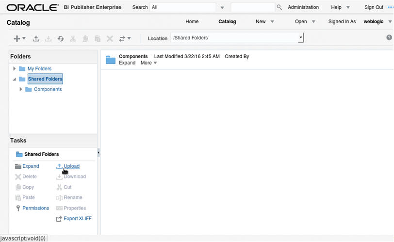Expand the Components tree node
Viewport: 394px width, 242px height.
pos(20,89)
